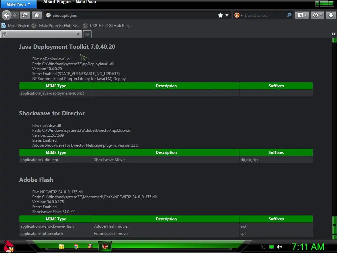Click the Shockwave for Director heading
Screen dimensions: 337x253
pos(52,113)
